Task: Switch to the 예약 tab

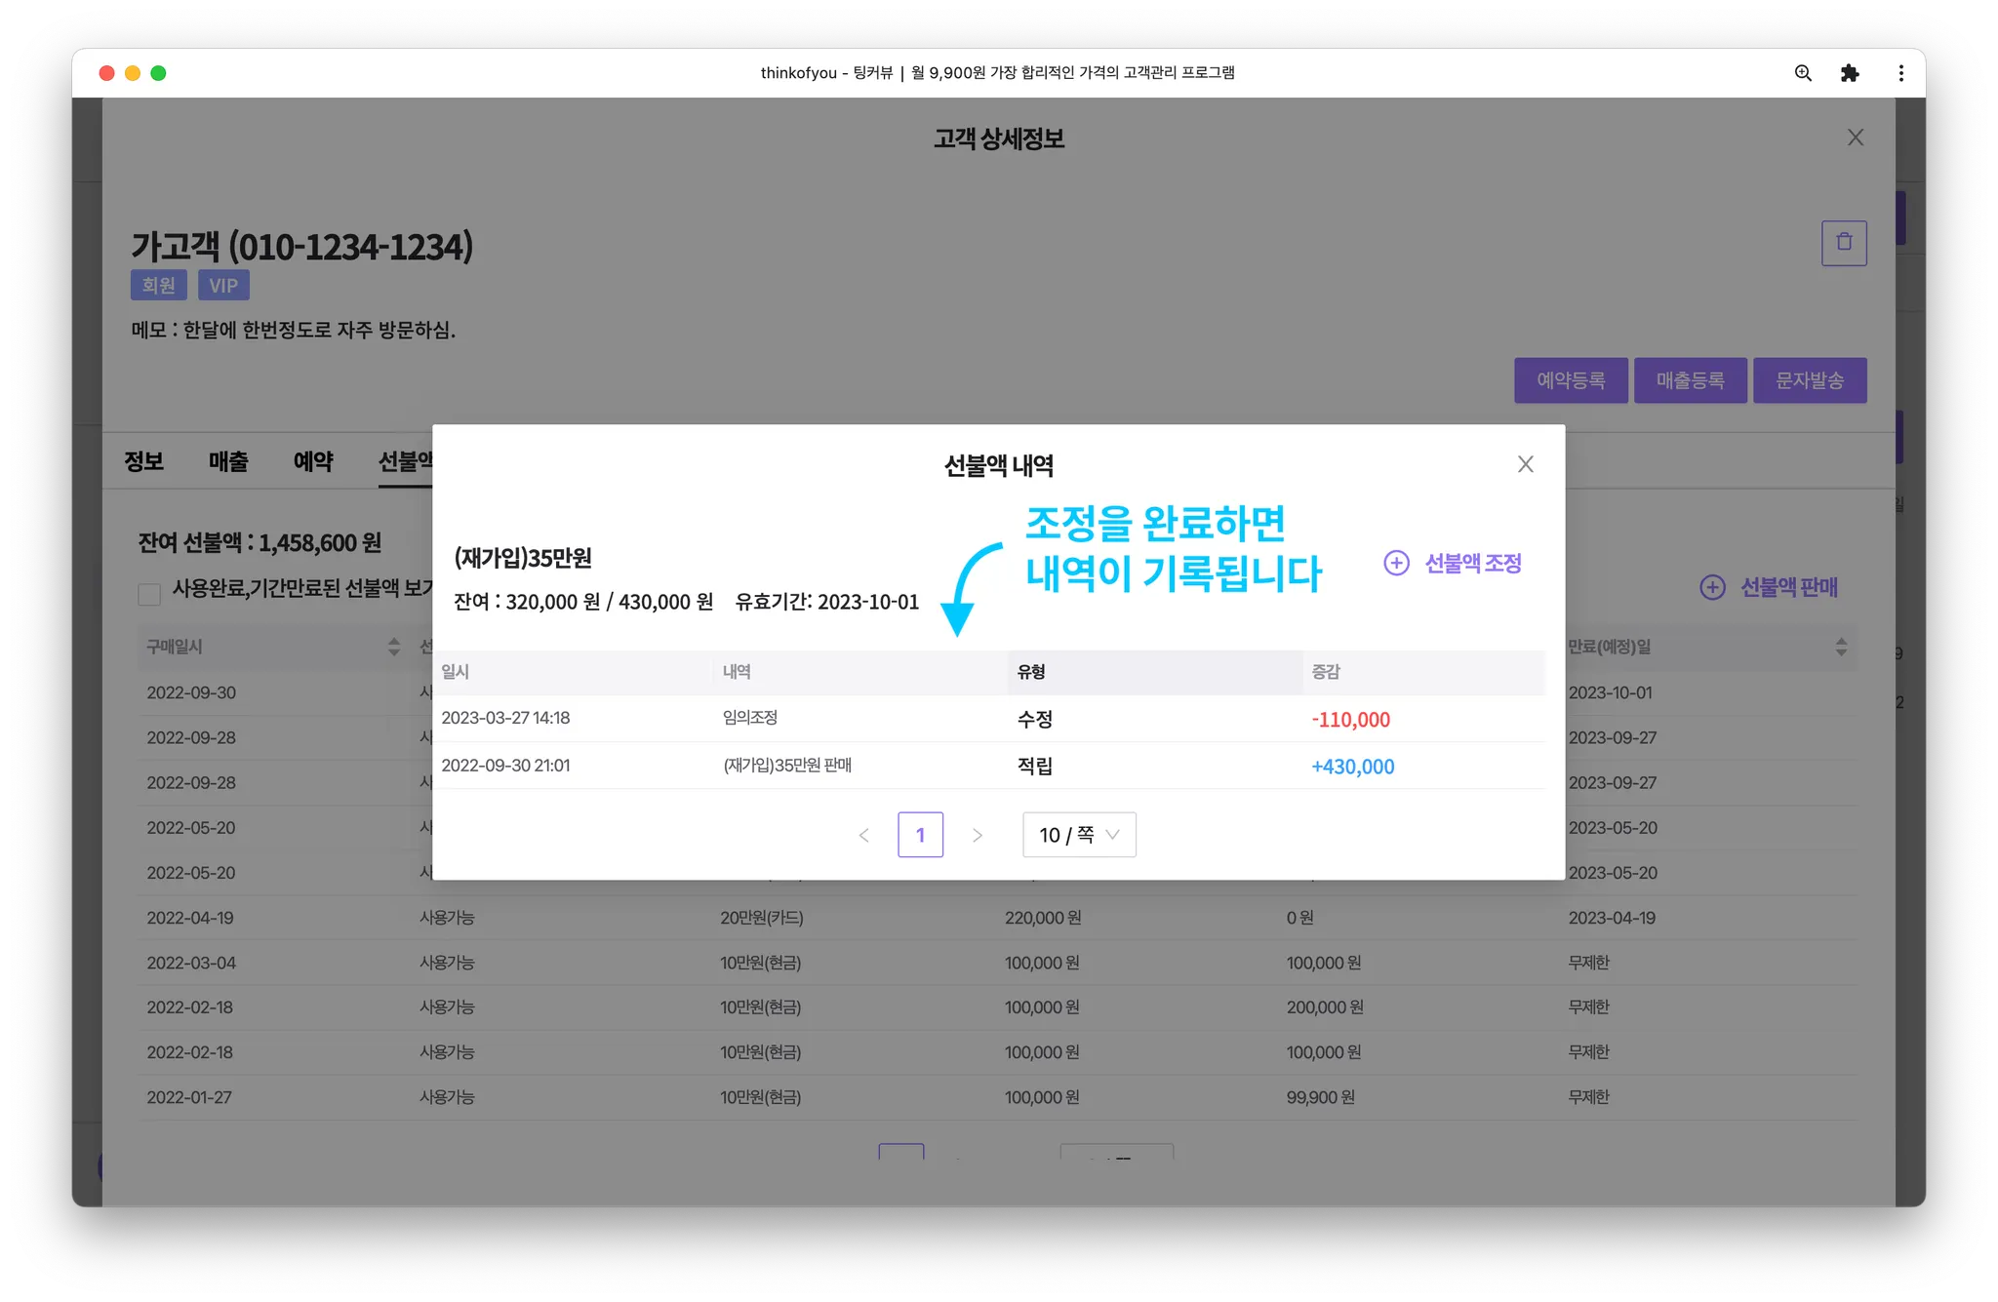Action: [313, 461]
